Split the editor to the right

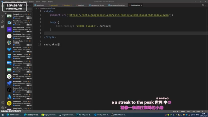point(203,5)
